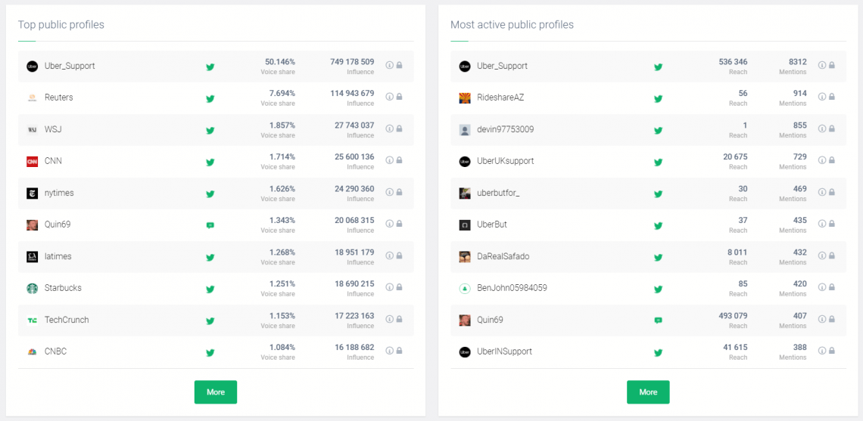
Task: Click Twitter icon in the RideshareAZ row
Action: (x=658, y=98)
